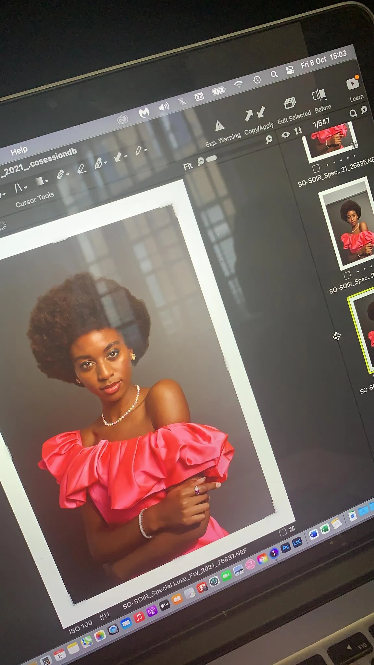
Task: Adjust the viewer zoom slider handle
Action: [x=211, y=159]
